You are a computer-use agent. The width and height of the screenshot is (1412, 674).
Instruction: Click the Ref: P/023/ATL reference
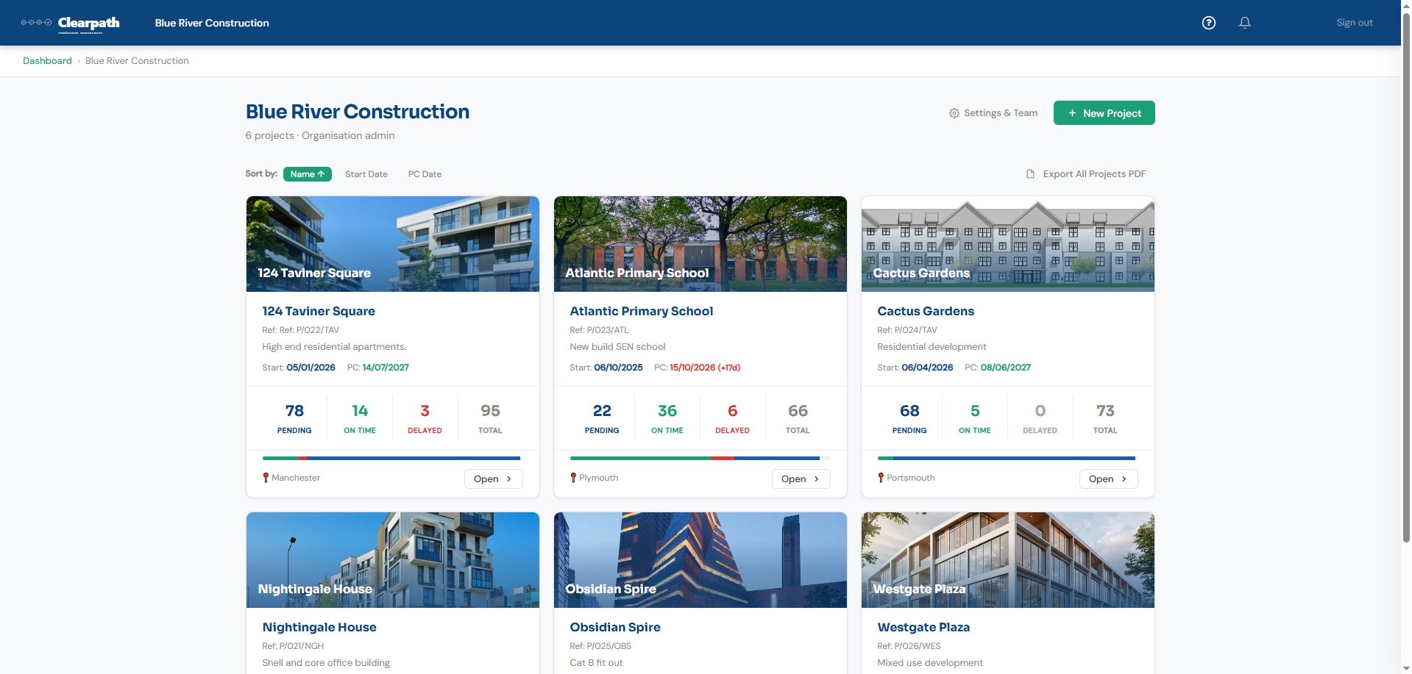click(x=599, y=330)
